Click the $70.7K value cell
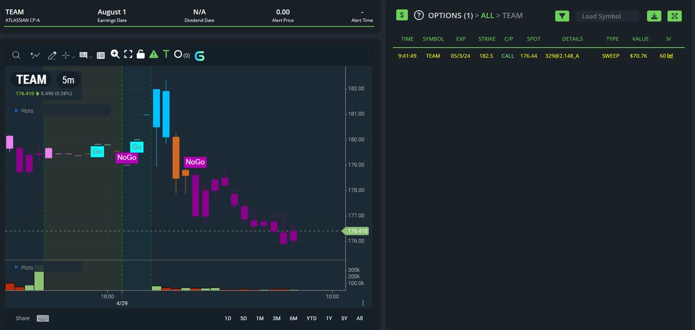Viewport: 695px width, 330px height. (638, 56)
